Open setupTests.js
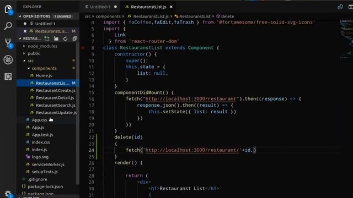 pos(45,172)
